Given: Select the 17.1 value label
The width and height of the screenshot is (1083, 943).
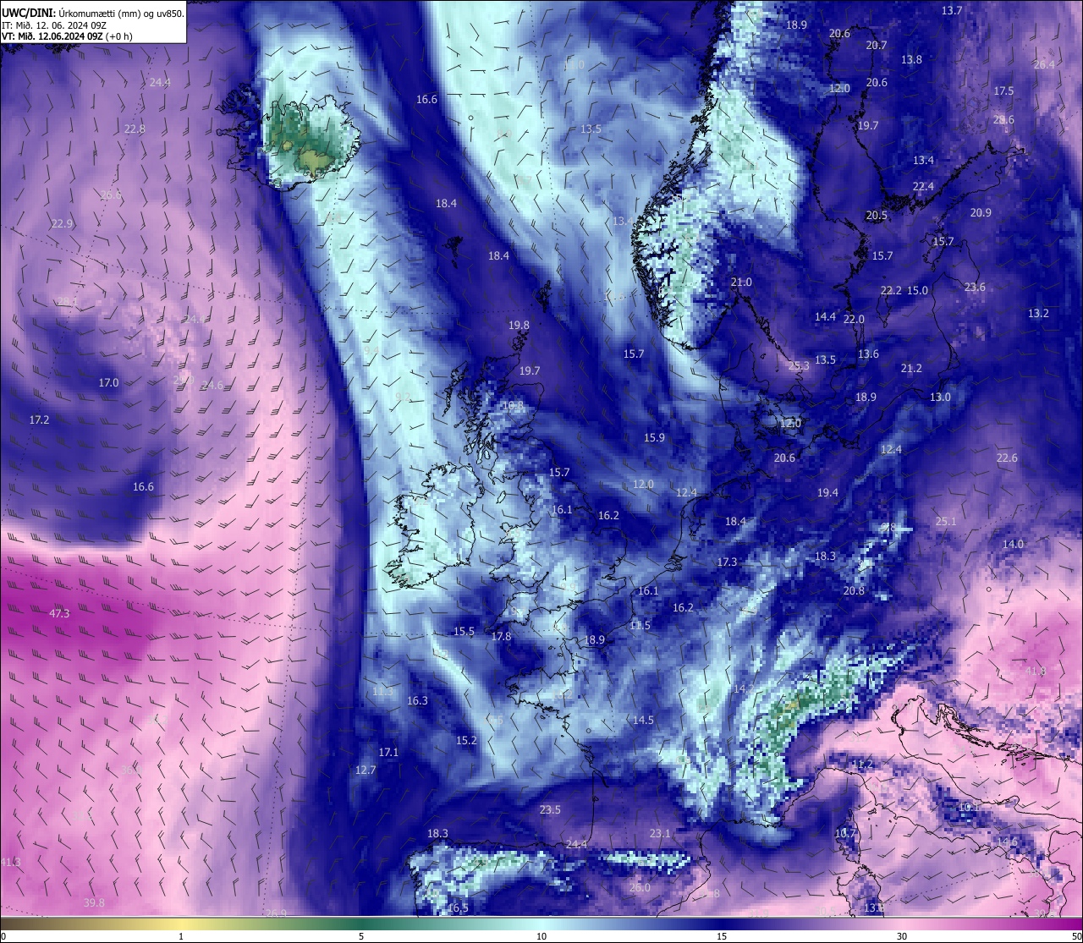Looking at the screenshot, I should pyautogui.click(x=388, y=753).
